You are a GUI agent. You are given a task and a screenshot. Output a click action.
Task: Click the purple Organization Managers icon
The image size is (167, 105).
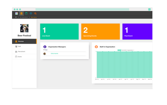pyautogui.click(x=45, y=47)
